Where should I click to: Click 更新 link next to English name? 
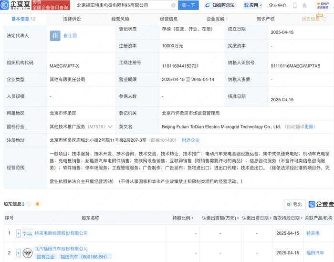point(309,127)
